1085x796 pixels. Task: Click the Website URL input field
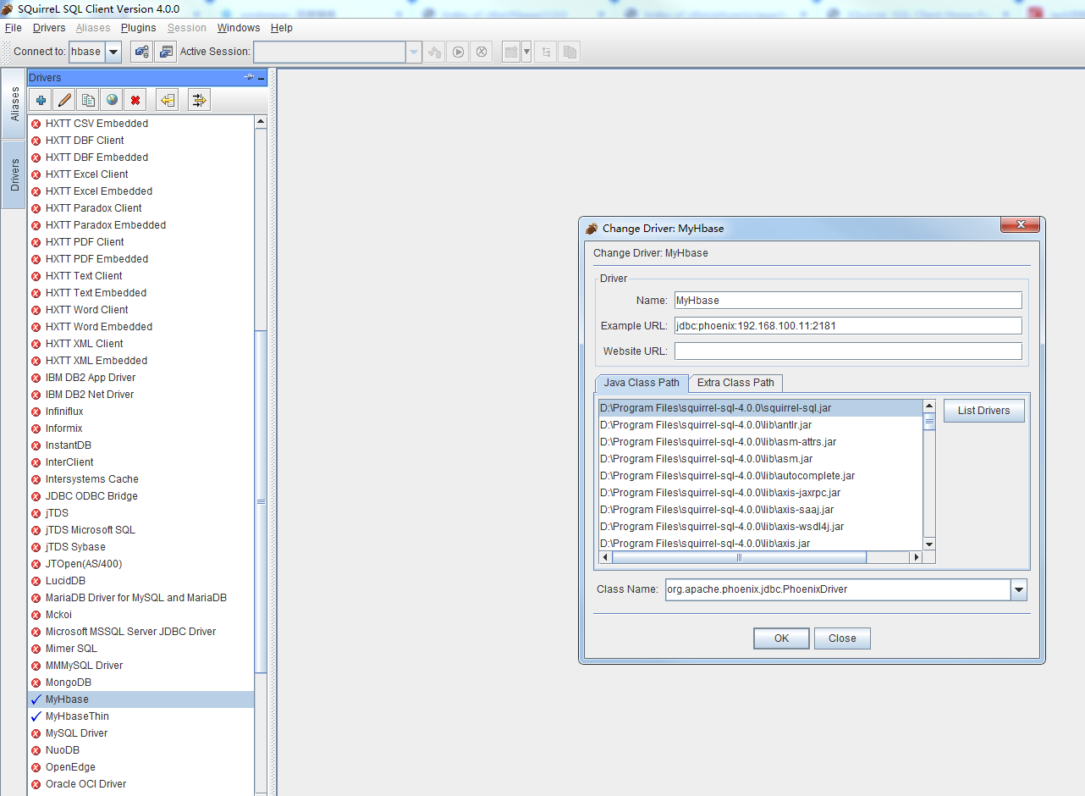(847, 351)
